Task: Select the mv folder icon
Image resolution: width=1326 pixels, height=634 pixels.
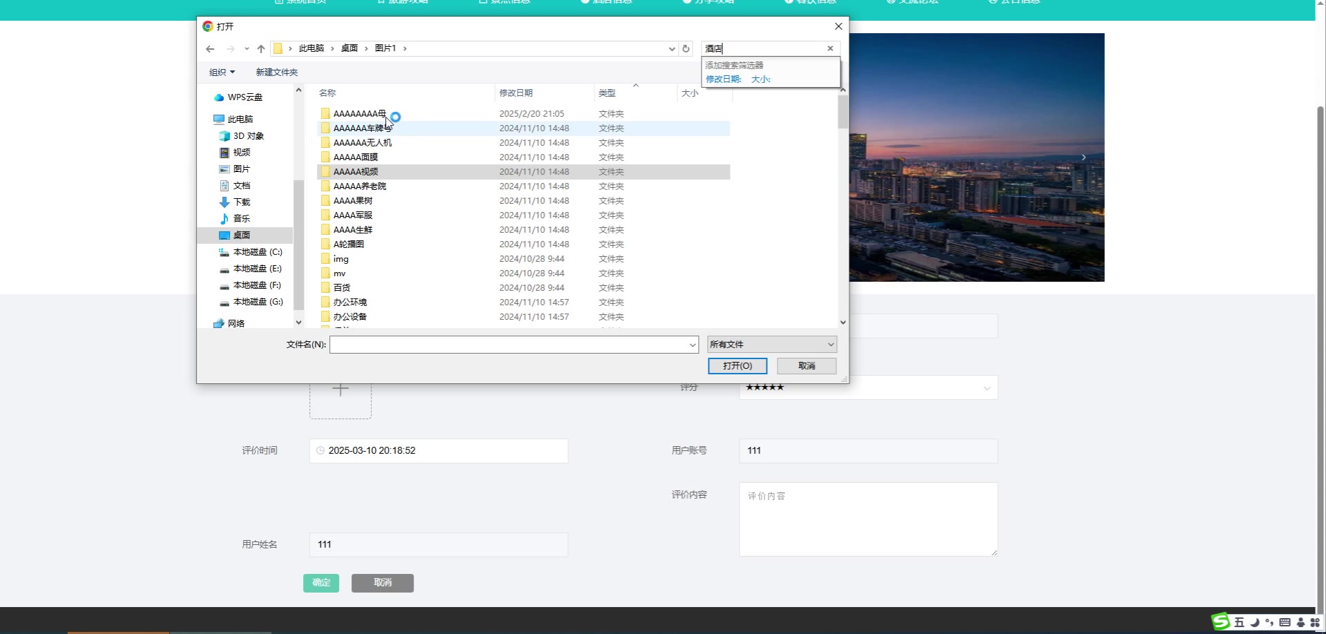Action: pyautogui.click(x=325, y=273)
